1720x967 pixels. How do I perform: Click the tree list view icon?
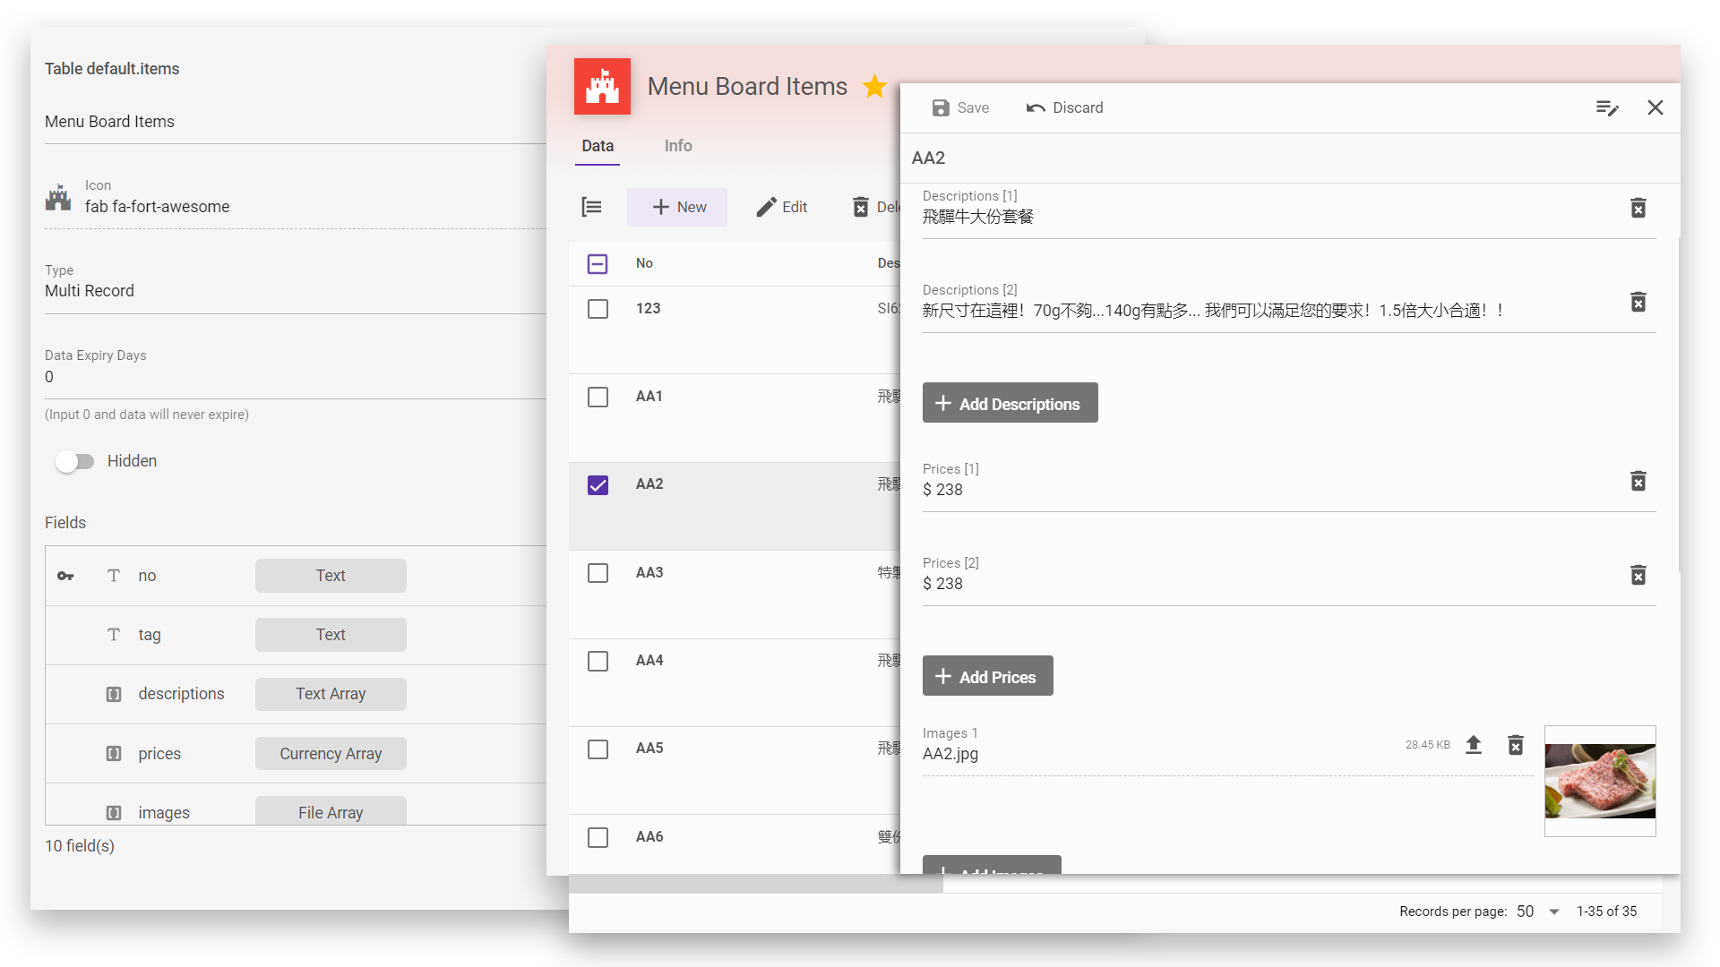pos(591,207)
